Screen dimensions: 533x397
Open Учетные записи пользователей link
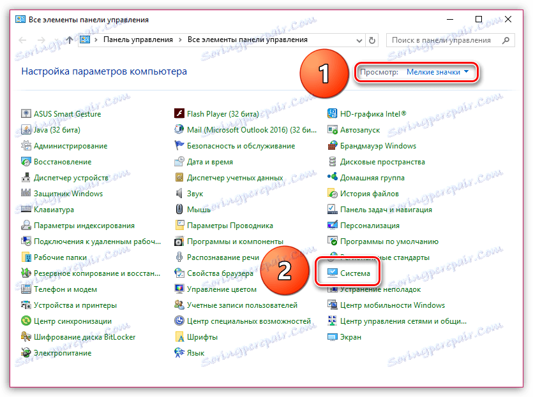242,305
